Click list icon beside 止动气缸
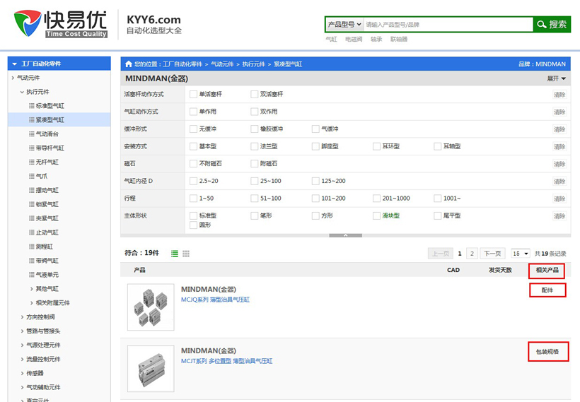 tap(32, 232)
